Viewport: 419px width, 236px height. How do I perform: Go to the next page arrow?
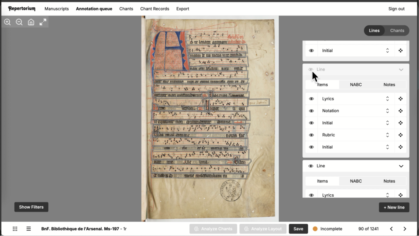click(405, 229)
